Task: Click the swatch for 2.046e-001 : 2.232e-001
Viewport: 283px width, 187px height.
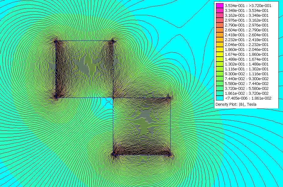Action: click(220, 44)
